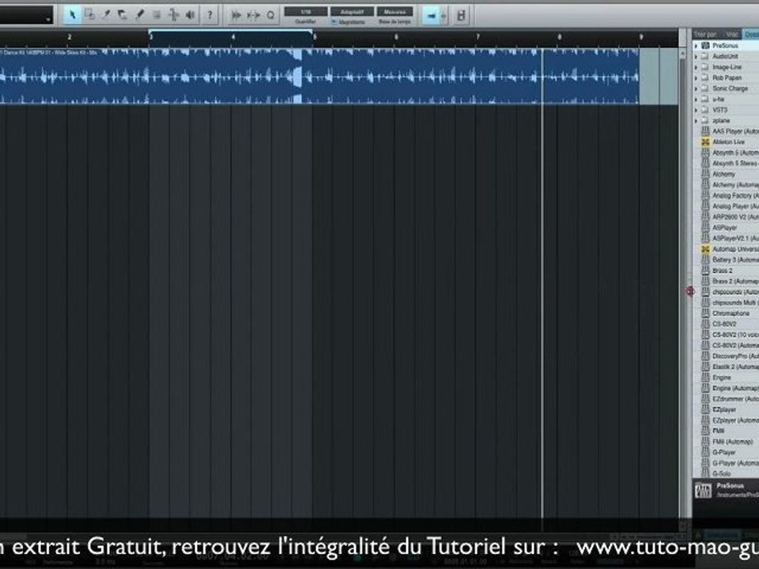
Task: Click the 'Q' quantize icon
Action: (x=270, y=16)
